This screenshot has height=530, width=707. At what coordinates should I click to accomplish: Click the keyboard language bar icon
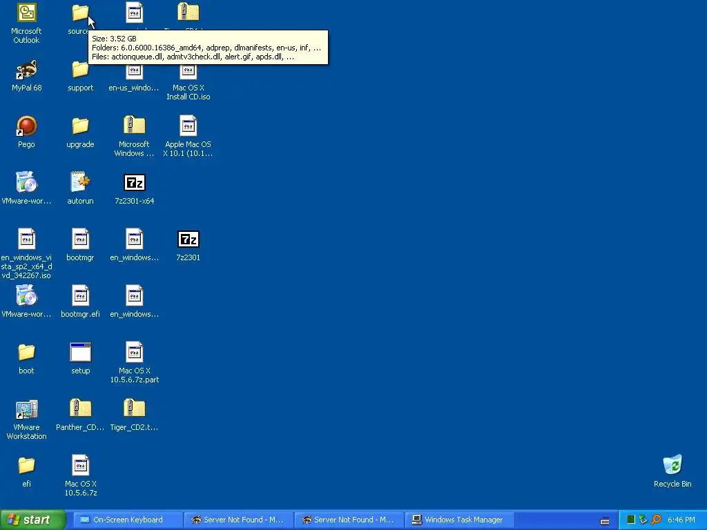pyautogui.click(x=605, y=520)
